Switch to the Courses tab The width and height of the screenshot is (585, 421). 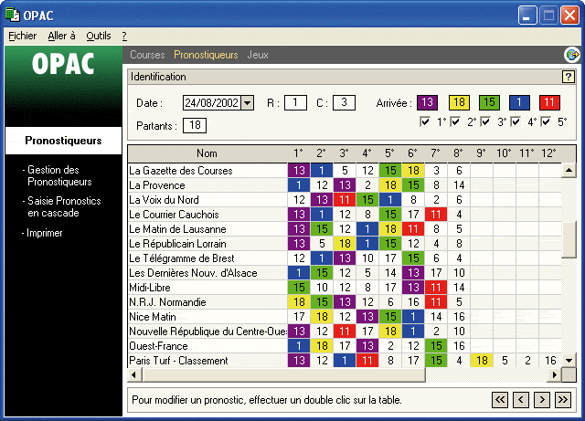tap(147, 55)
